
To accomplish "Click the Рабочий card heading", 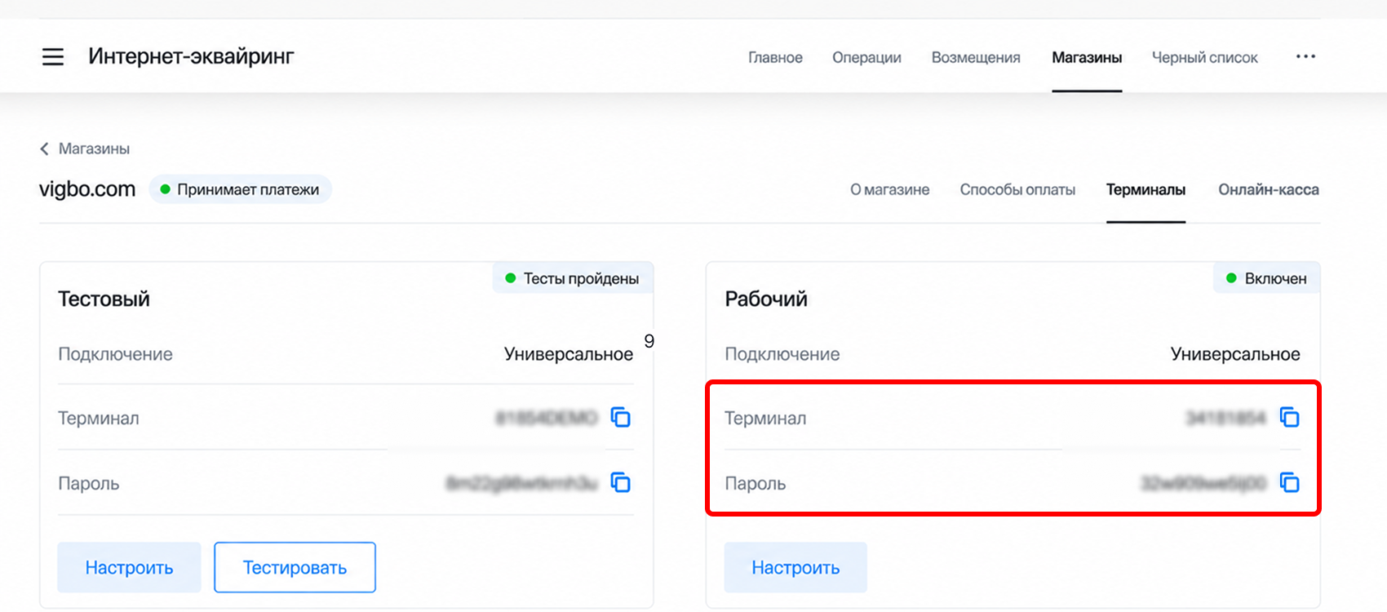I will point(766,299).
